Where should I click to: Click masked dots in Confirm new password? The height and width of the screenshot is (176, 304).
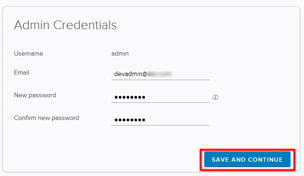tap(129, 120)
